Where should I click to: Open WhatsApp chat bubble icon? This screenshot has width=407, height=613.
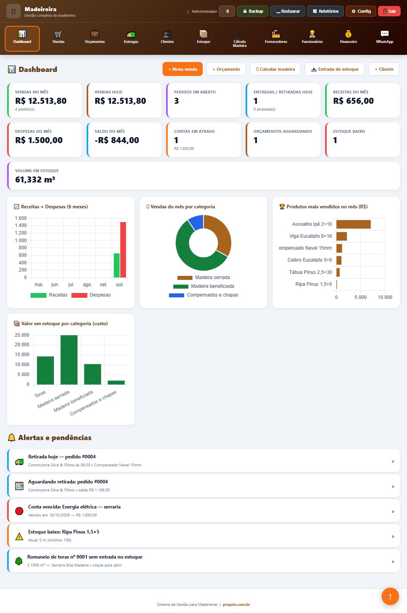[385, 34]
